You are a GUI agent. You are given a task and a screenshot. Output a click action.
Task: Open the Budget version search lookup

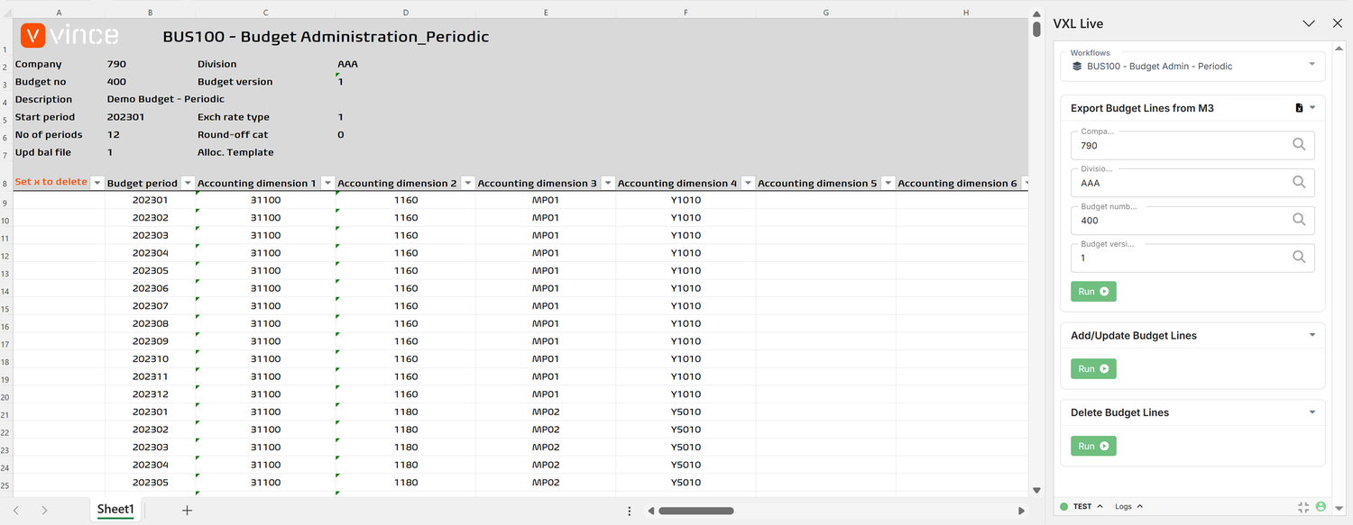(x=1299, y=258)
